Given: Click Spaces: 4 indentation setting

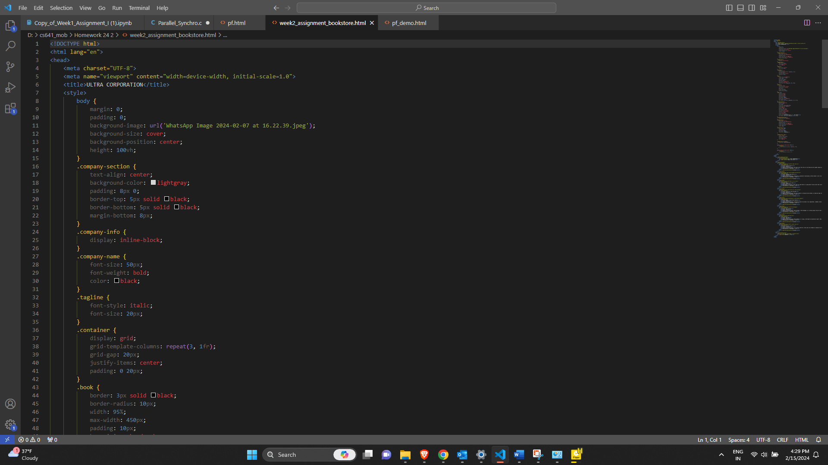Looking at the screenshot, I should 739,440.
